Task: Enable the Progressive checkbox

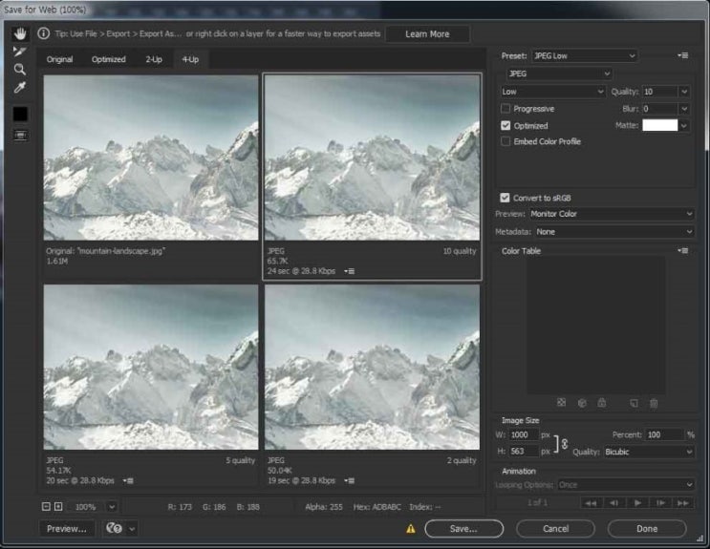Action: [506, 109]
